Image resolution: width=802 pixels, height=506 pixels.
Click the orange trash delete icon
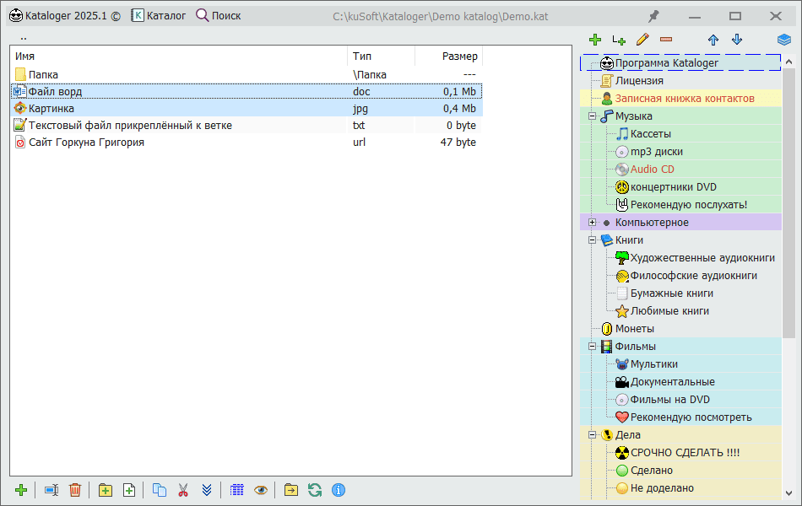(75, 490)
